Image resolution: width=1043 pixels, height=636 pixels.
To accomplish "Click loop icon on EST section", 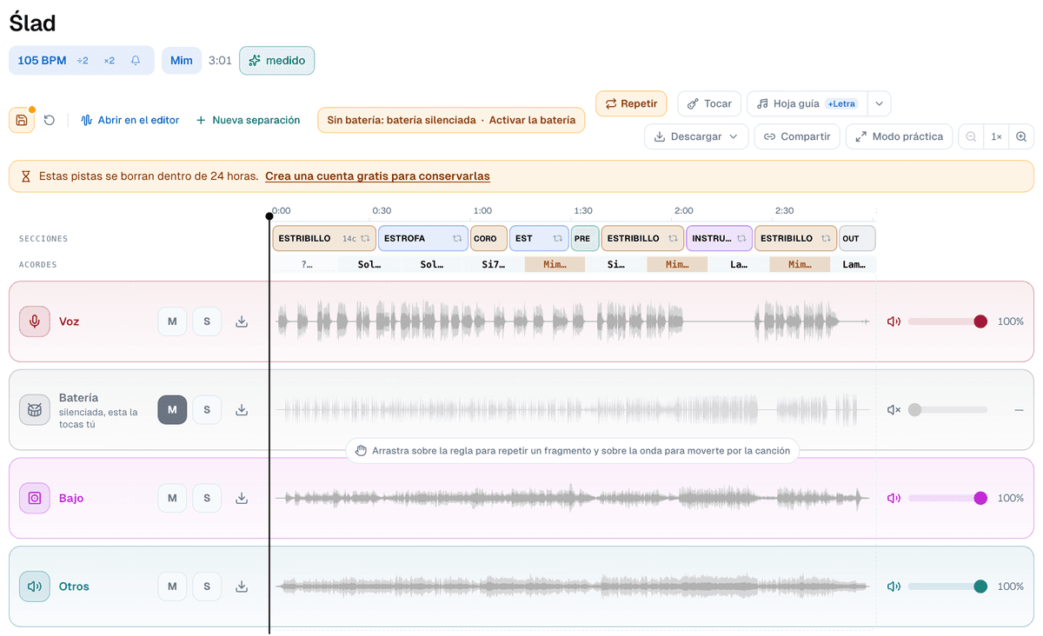I will point(558,238).
